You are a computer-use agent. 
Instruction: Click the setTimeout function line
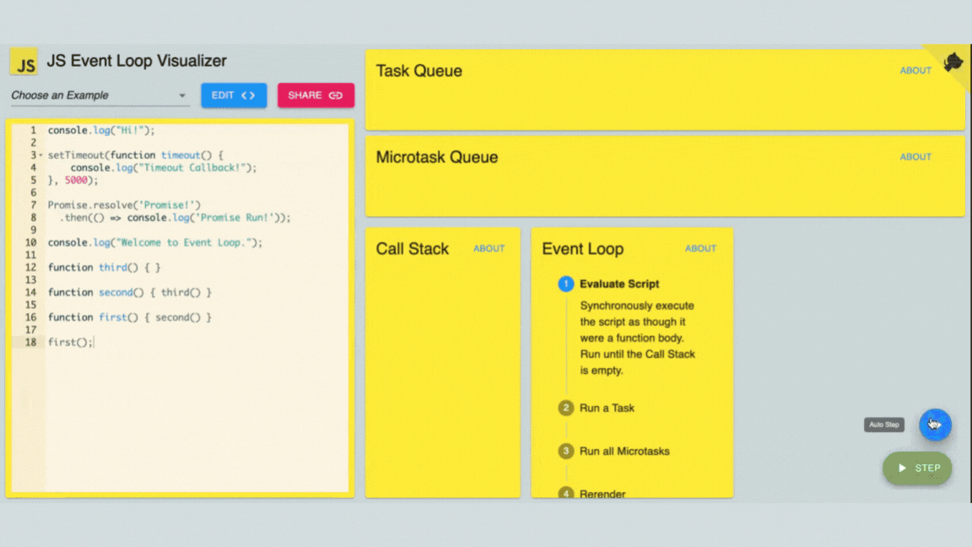click(135, 155)
